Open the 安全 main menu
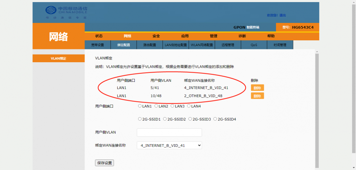 tap(156, 36)
